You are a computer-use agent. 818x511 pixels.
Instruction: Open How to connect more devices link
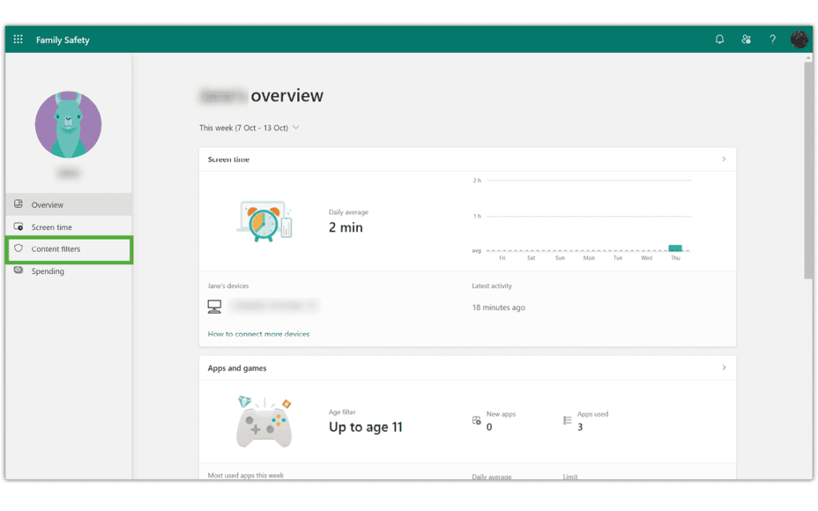[x=258, y=334]
